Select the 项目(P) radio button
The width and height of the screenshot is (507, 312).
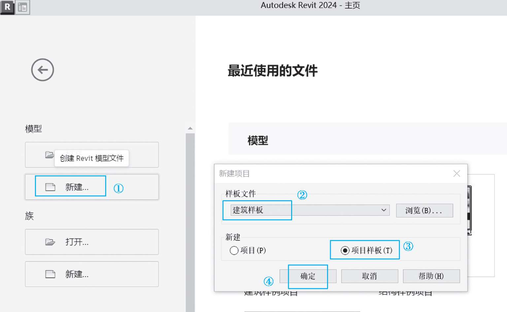(x=234, y=251)
